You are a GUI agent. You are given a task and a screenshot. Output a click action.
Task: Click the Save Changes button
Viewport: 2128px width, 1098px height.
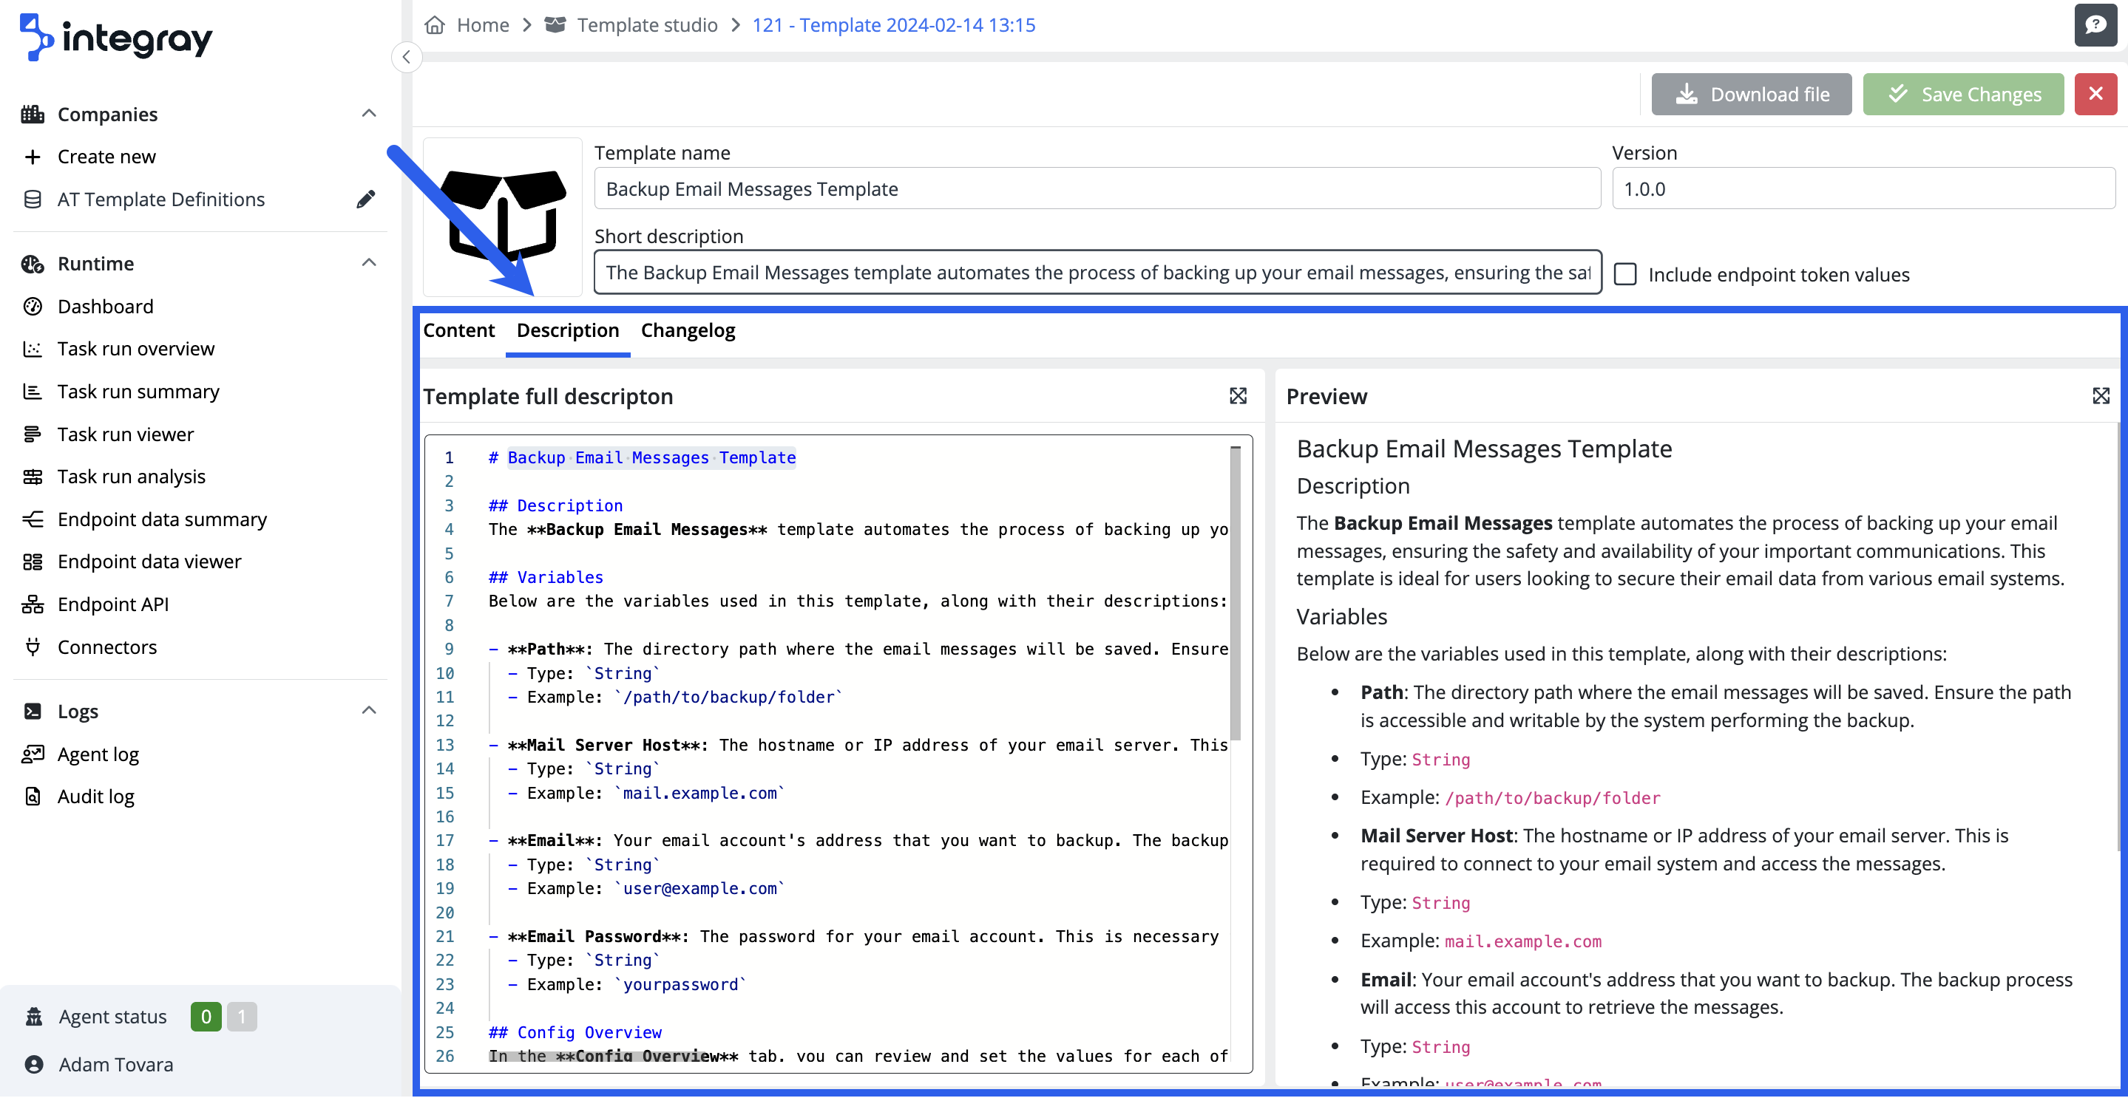(x=1963, y=94)
